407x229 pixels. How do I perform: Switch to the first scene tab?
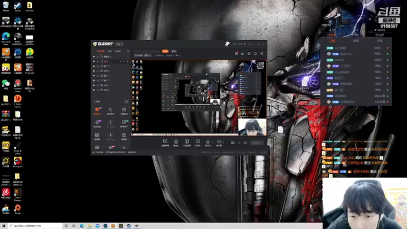(100, 51)
